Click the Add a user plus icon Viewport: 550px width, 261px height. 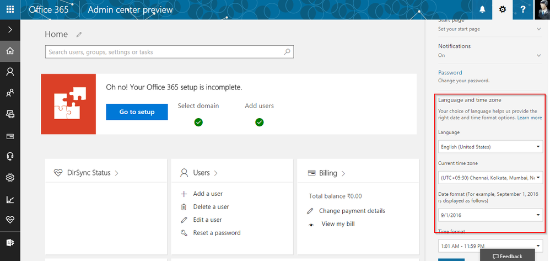tap(184, 194)
